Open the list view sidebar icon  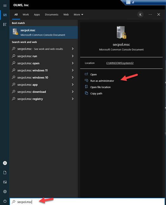point(5,24)
